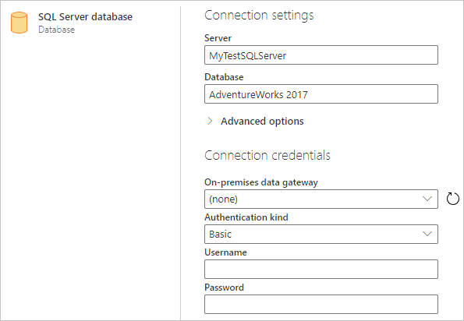Focus the Server field containing MyTestSQLServer

(321, 55)
